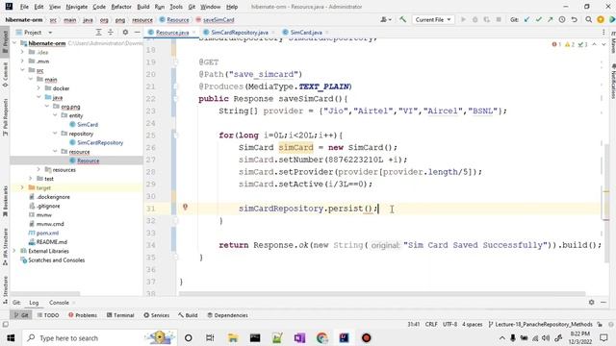Viewport: 616px width, 346px height.
Task: Open the Git menu
Action: point(192,7)
